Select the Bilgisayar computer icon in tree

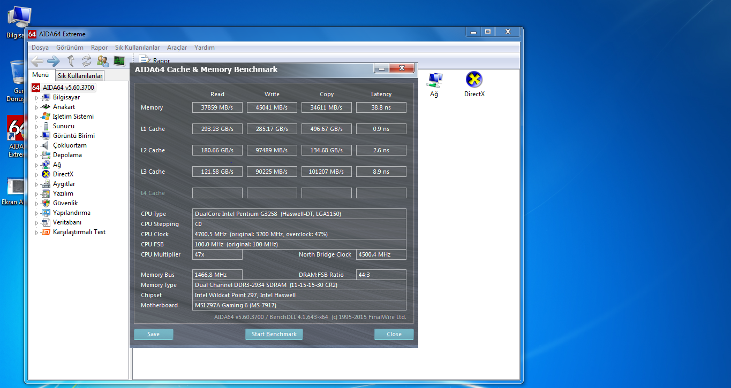[46, 97]
